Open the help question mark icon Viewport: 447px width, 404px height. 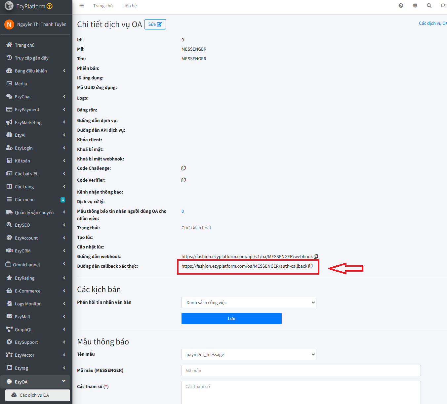coord(401,6)
